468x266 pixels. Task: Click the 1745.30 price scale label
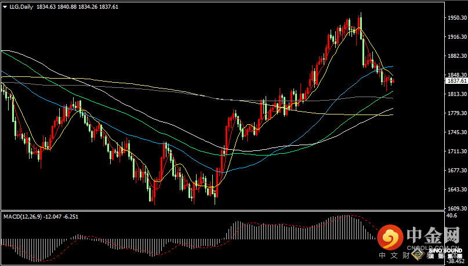pyautogui.click(x=456, y=132)
